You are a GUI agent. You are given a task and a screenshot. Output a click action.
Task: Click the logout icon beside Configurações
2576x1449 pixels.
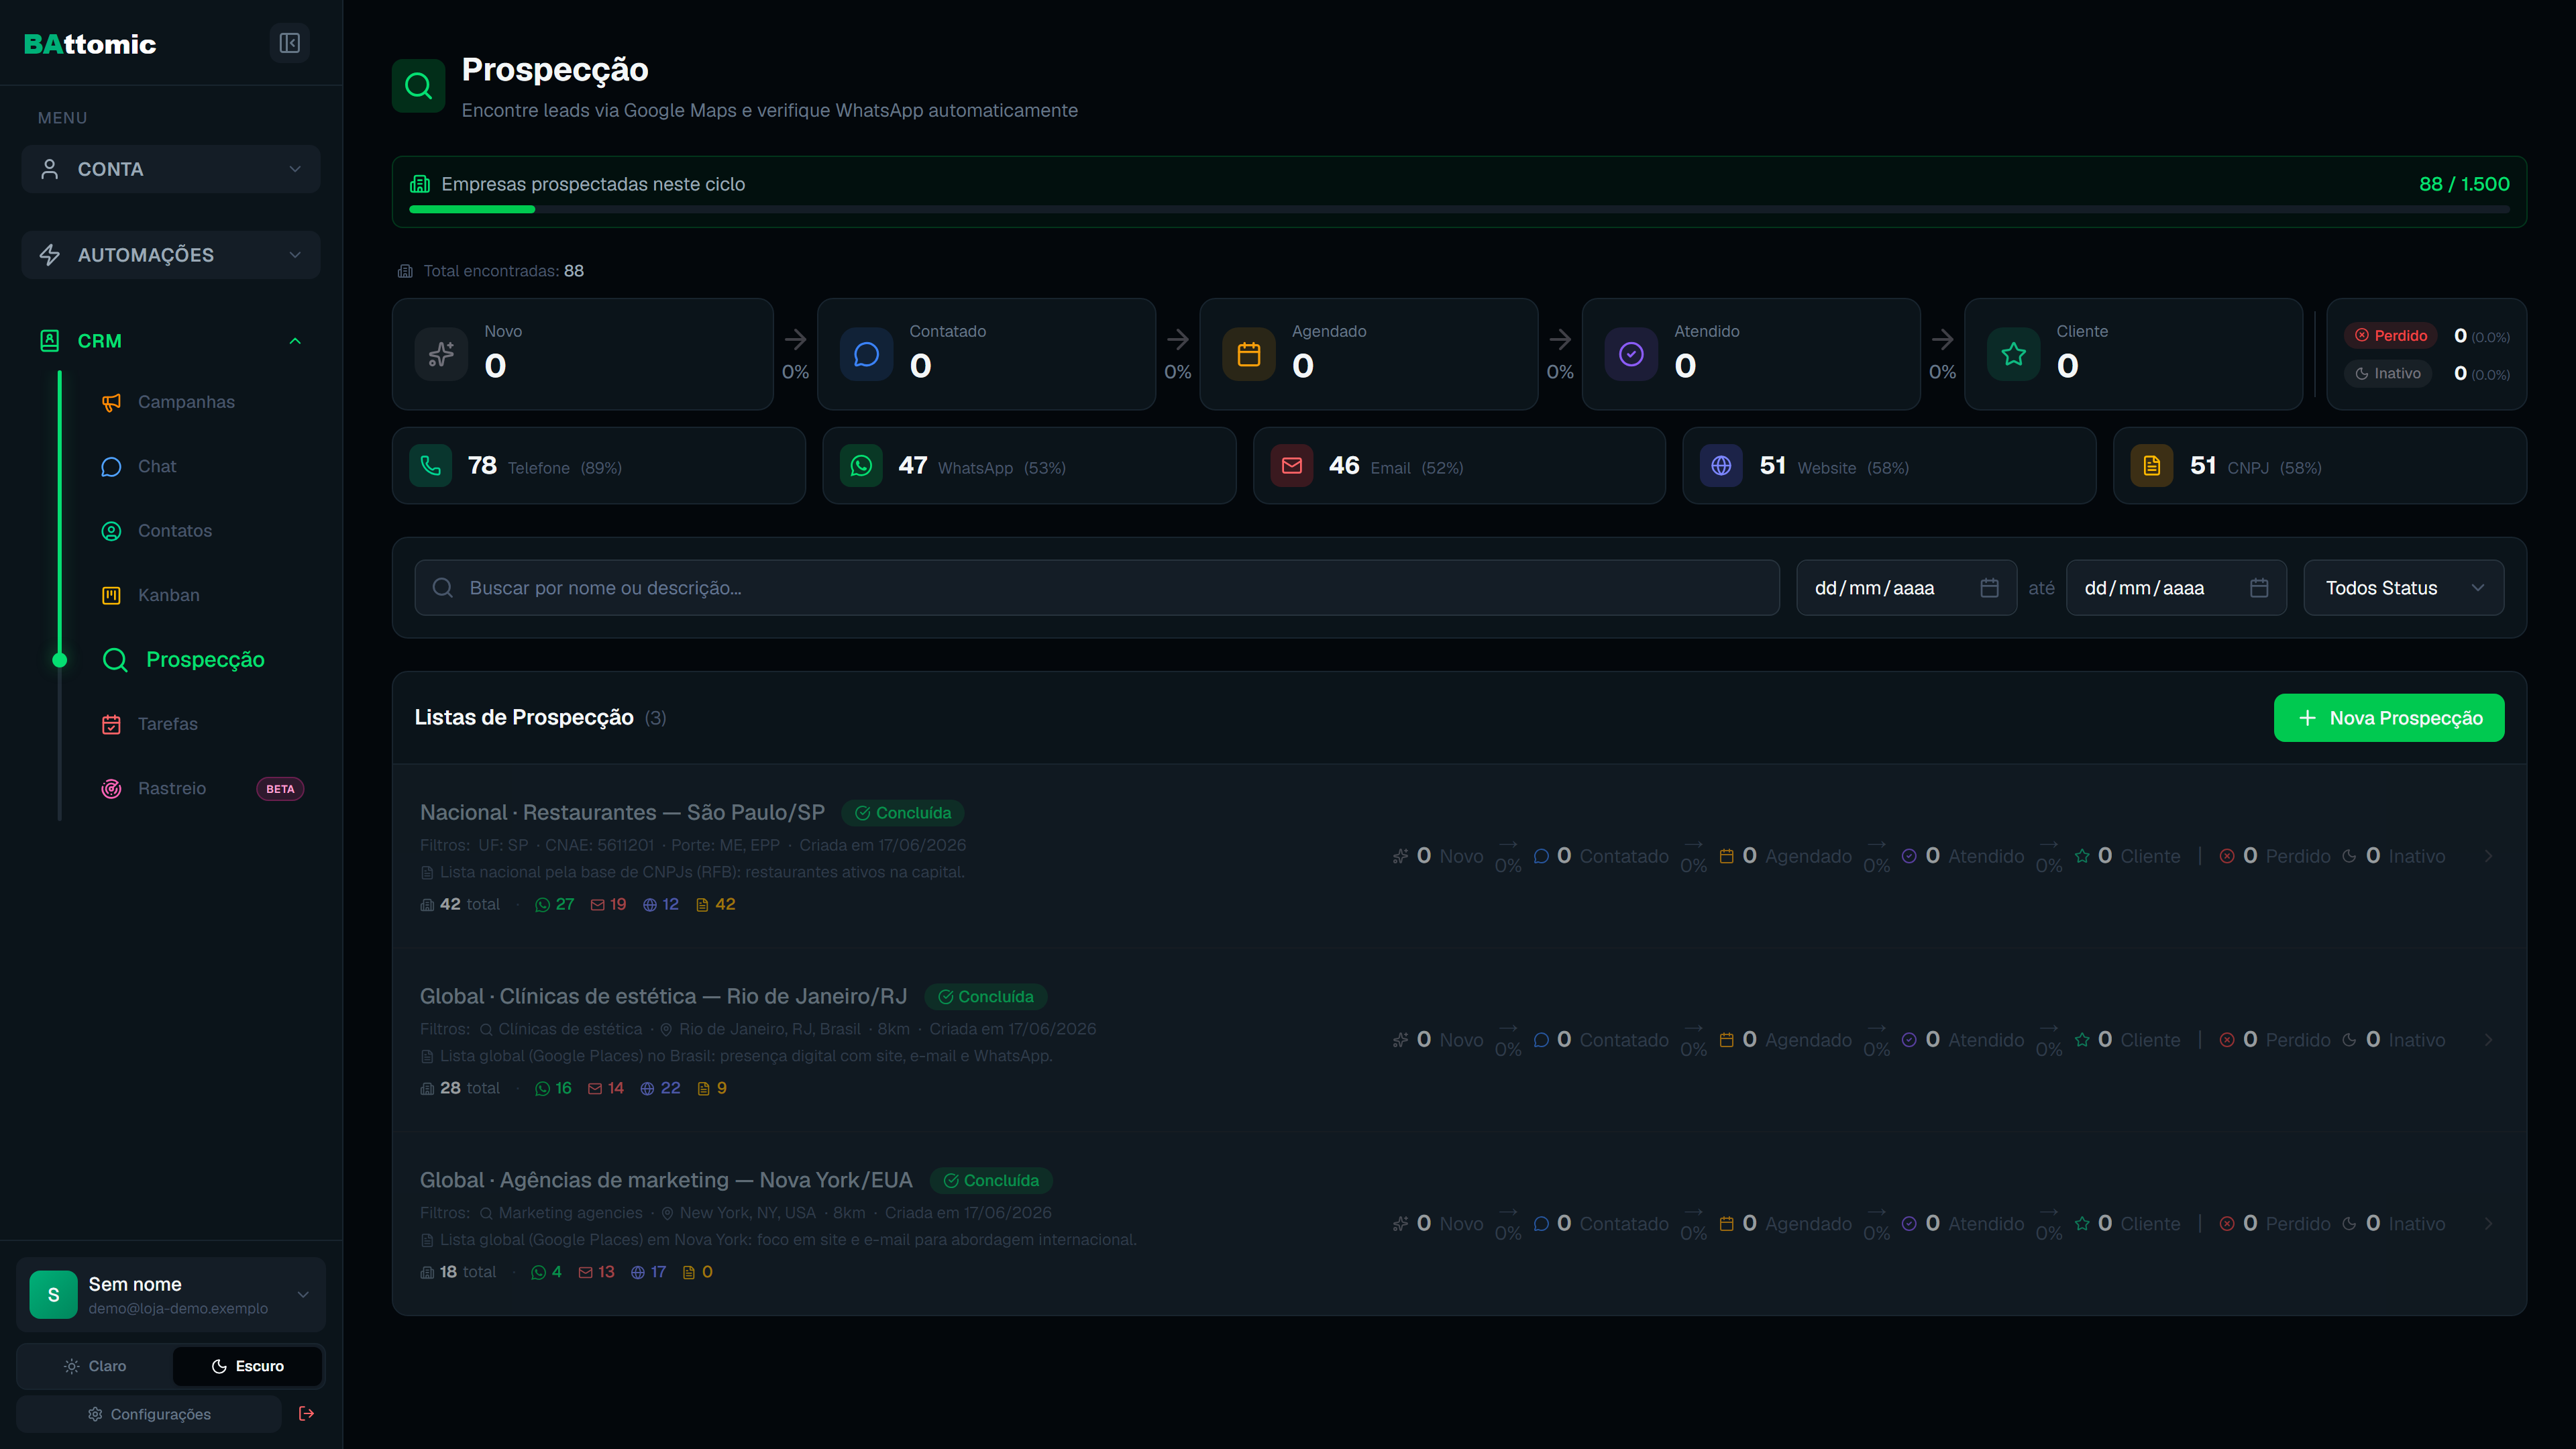tap(306, 1413)
